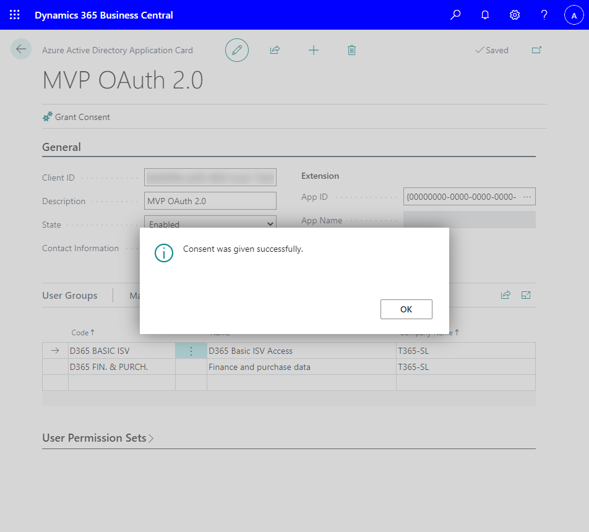Select D365 Basic ISV Access name cell
Viewport: 589px width, 532px height.
[x=301, y=351]
